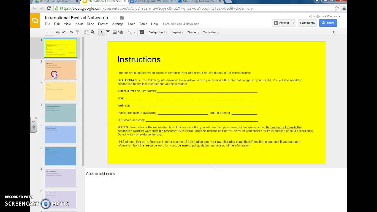Select the paint format tool
This screenshot has width=377, height=212.
pyautogui.click(x=78, y=32)
